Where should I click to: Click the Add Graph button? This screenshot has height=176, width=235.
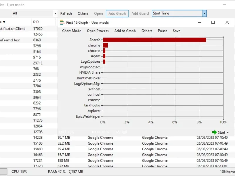tap(117, 13)
